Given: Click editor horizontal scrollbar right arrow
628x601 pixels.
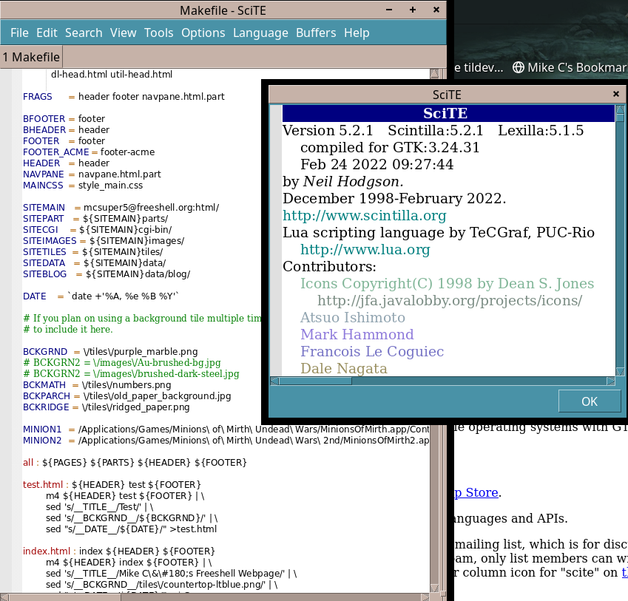Looking at the screenshot, I should pos(425,597).
